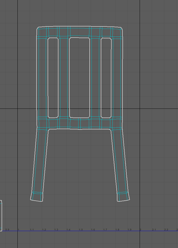
Task: Click the 1.3 grid label
Action: click(x=56, y=229)
